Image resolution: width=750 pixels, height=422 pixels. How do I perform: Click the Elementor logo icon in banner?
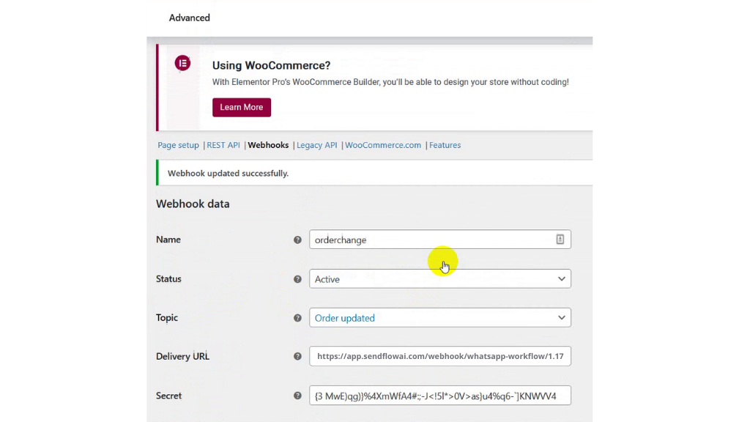coord(182,63)
